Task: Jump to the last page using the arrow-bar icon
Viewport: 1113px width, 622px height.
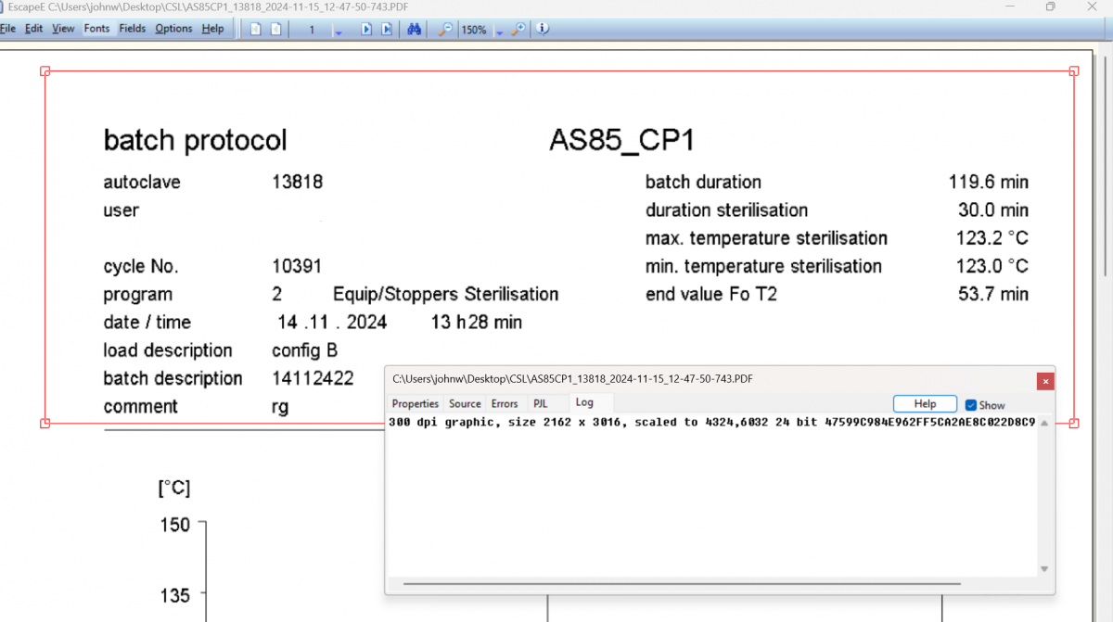Action: [x=387, y=29]
